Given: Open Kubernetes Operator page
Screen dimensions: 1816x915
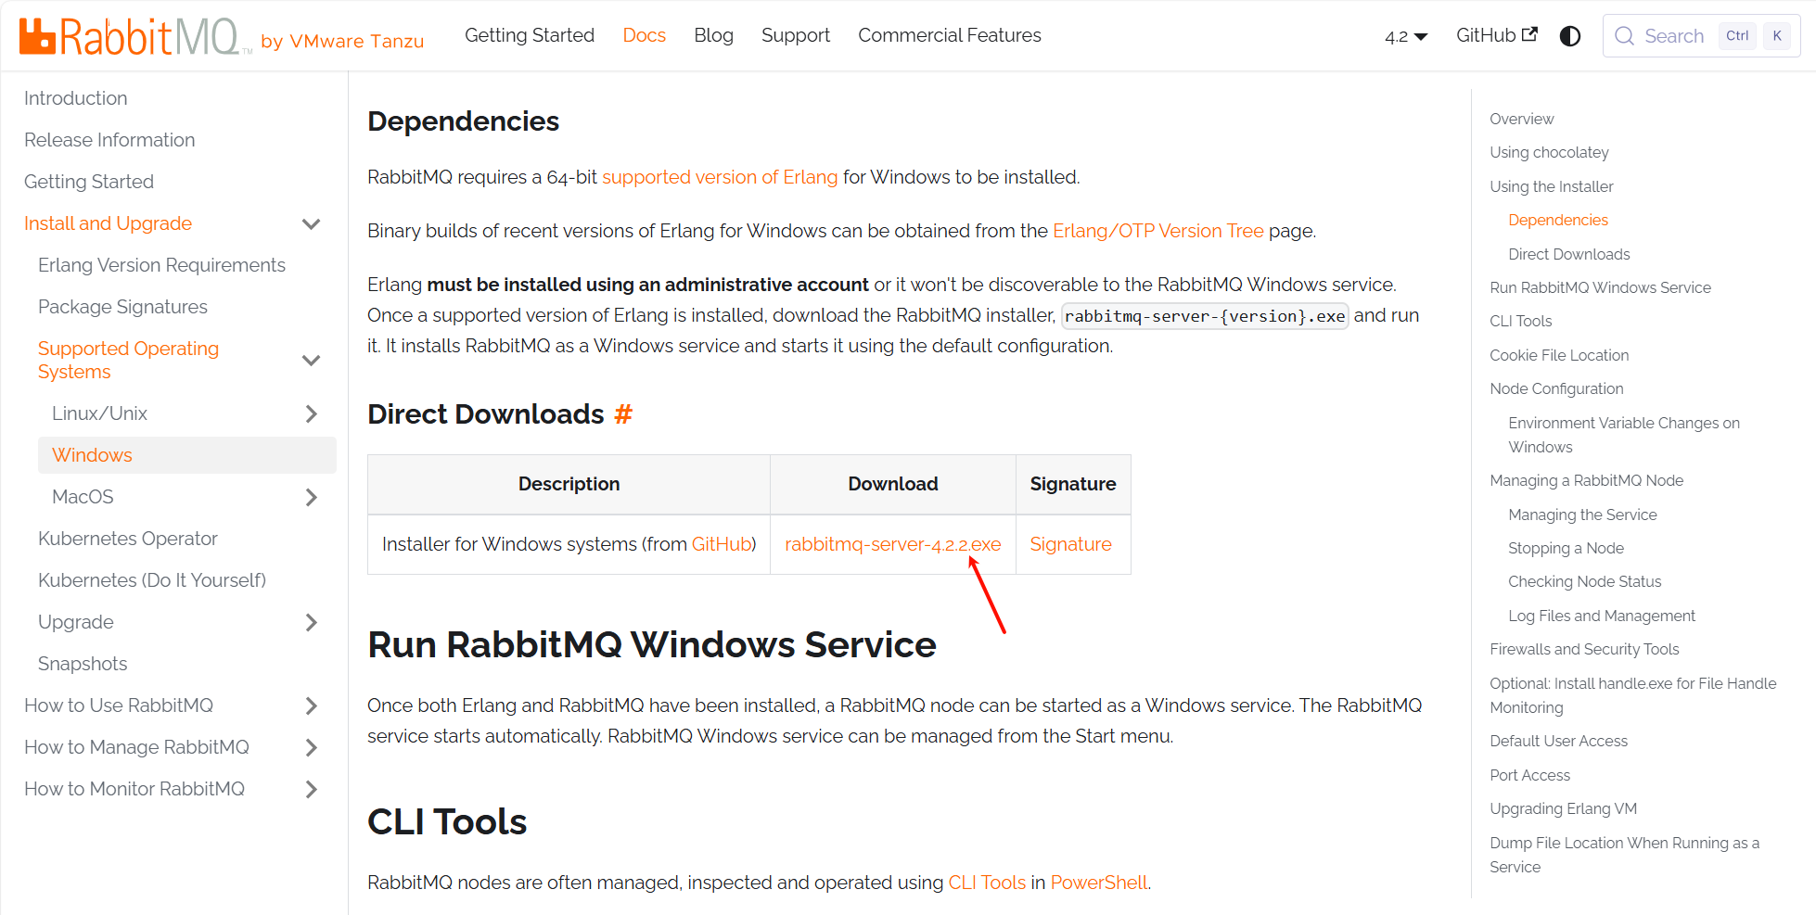Looking at the screenshot, I should [128, 539].
